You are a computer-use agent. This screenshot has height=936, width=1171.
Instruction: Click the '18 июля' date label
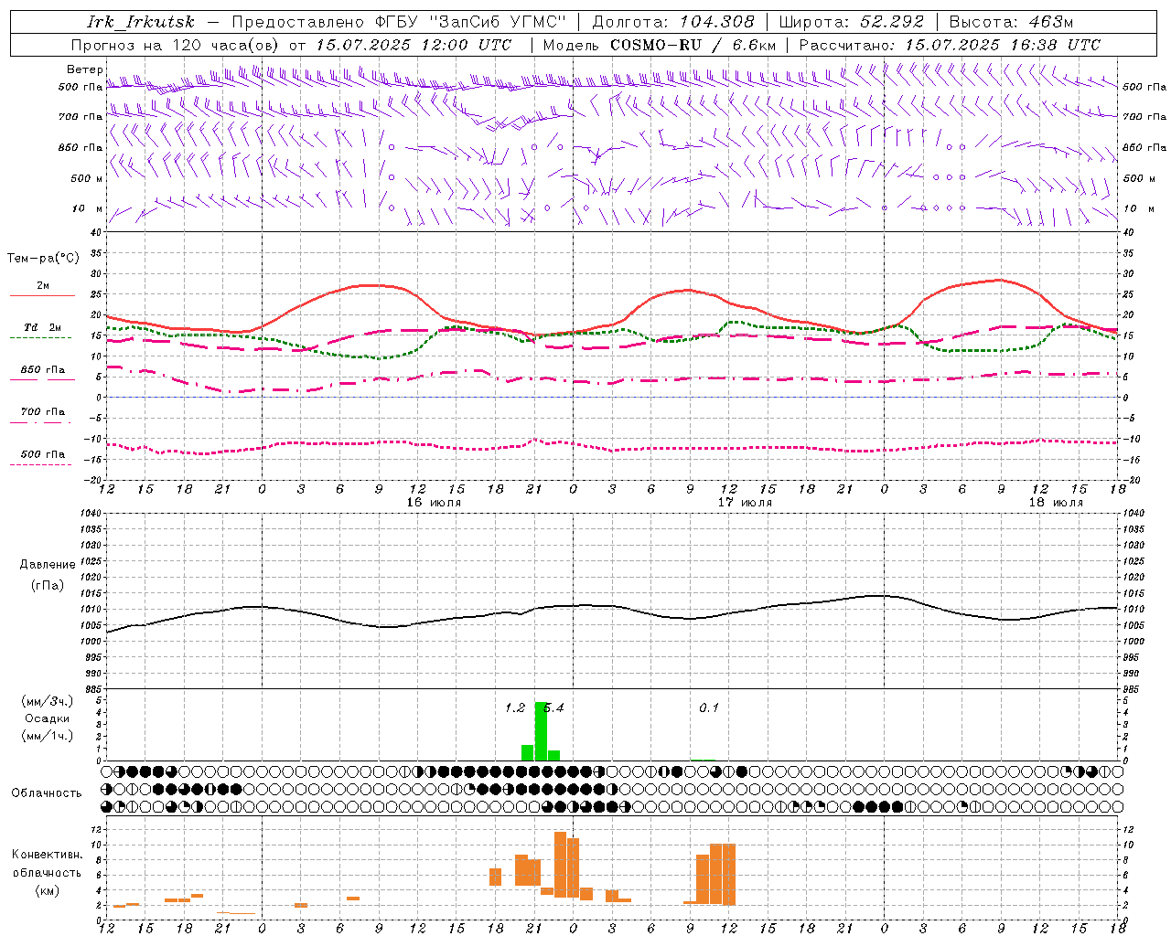pyautogui.click(x=1056, y=503)
